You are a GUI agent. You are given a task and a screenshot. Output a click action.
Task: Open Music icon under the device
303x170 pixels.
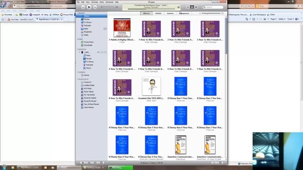pos(84,56)
